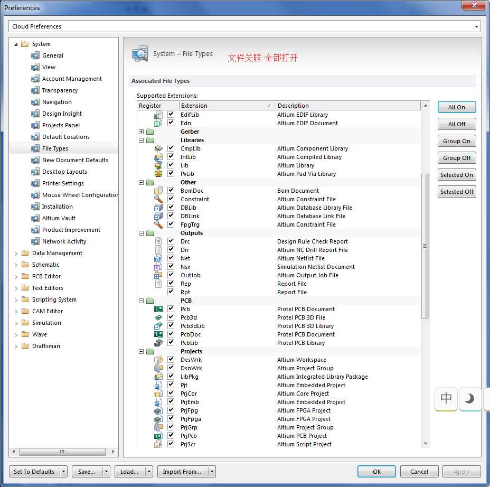This screenshot has height=487, width=490.
Task: Click the IntLib compiled library icon
Action: pyautogui.click(x=158, y=157)
